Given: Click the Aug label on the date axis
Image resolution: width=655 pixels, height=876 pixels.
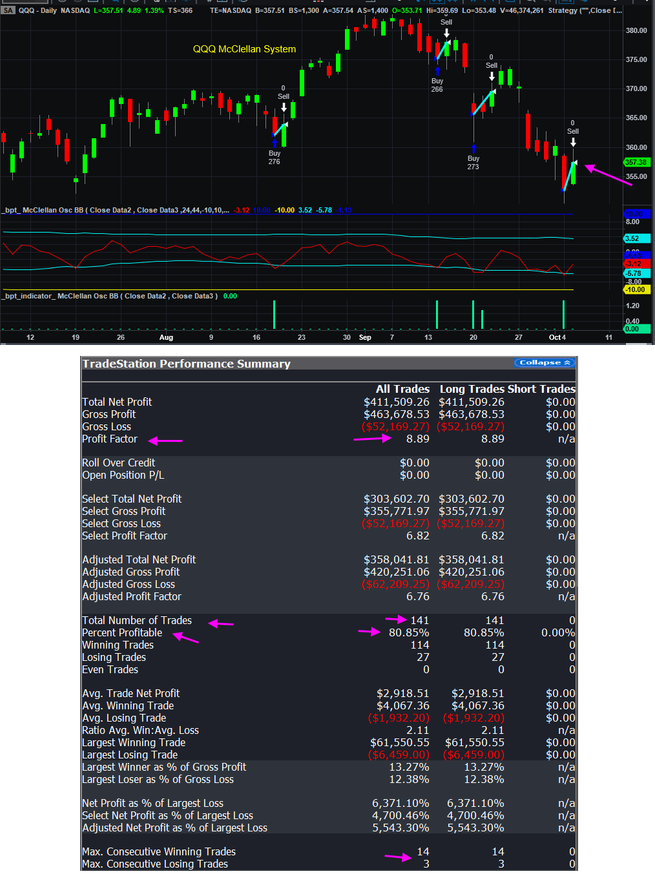Looking at the screenshot, I should pos(166,337).
